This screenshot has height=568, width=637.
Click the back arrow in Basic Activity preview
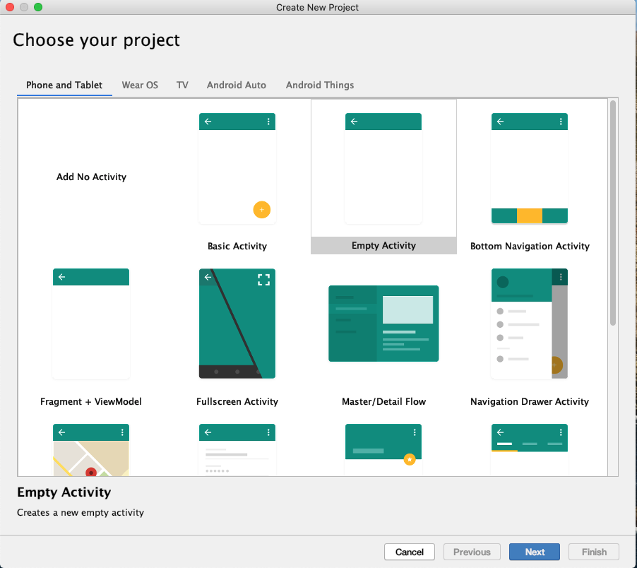[208, 122]
